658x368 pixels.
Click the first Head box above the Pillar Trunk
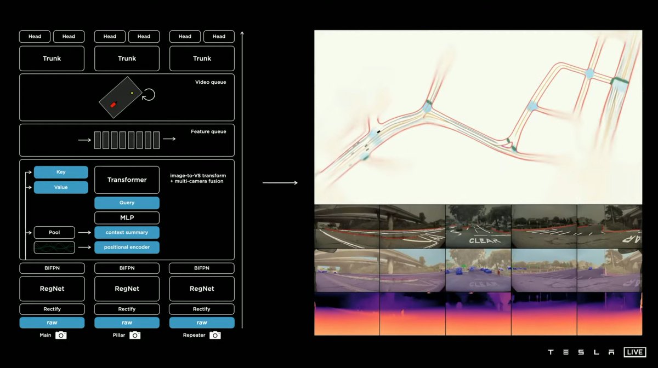(x=110, y=37)
